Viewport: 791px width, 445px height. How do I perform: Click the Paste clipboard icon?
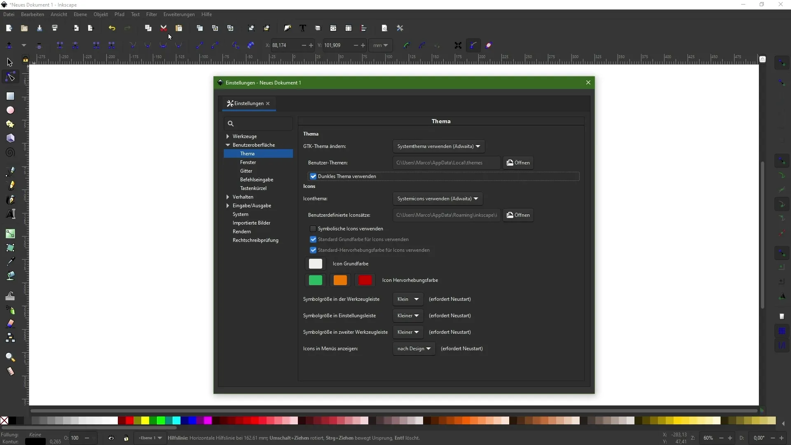[x=179, y=28]
